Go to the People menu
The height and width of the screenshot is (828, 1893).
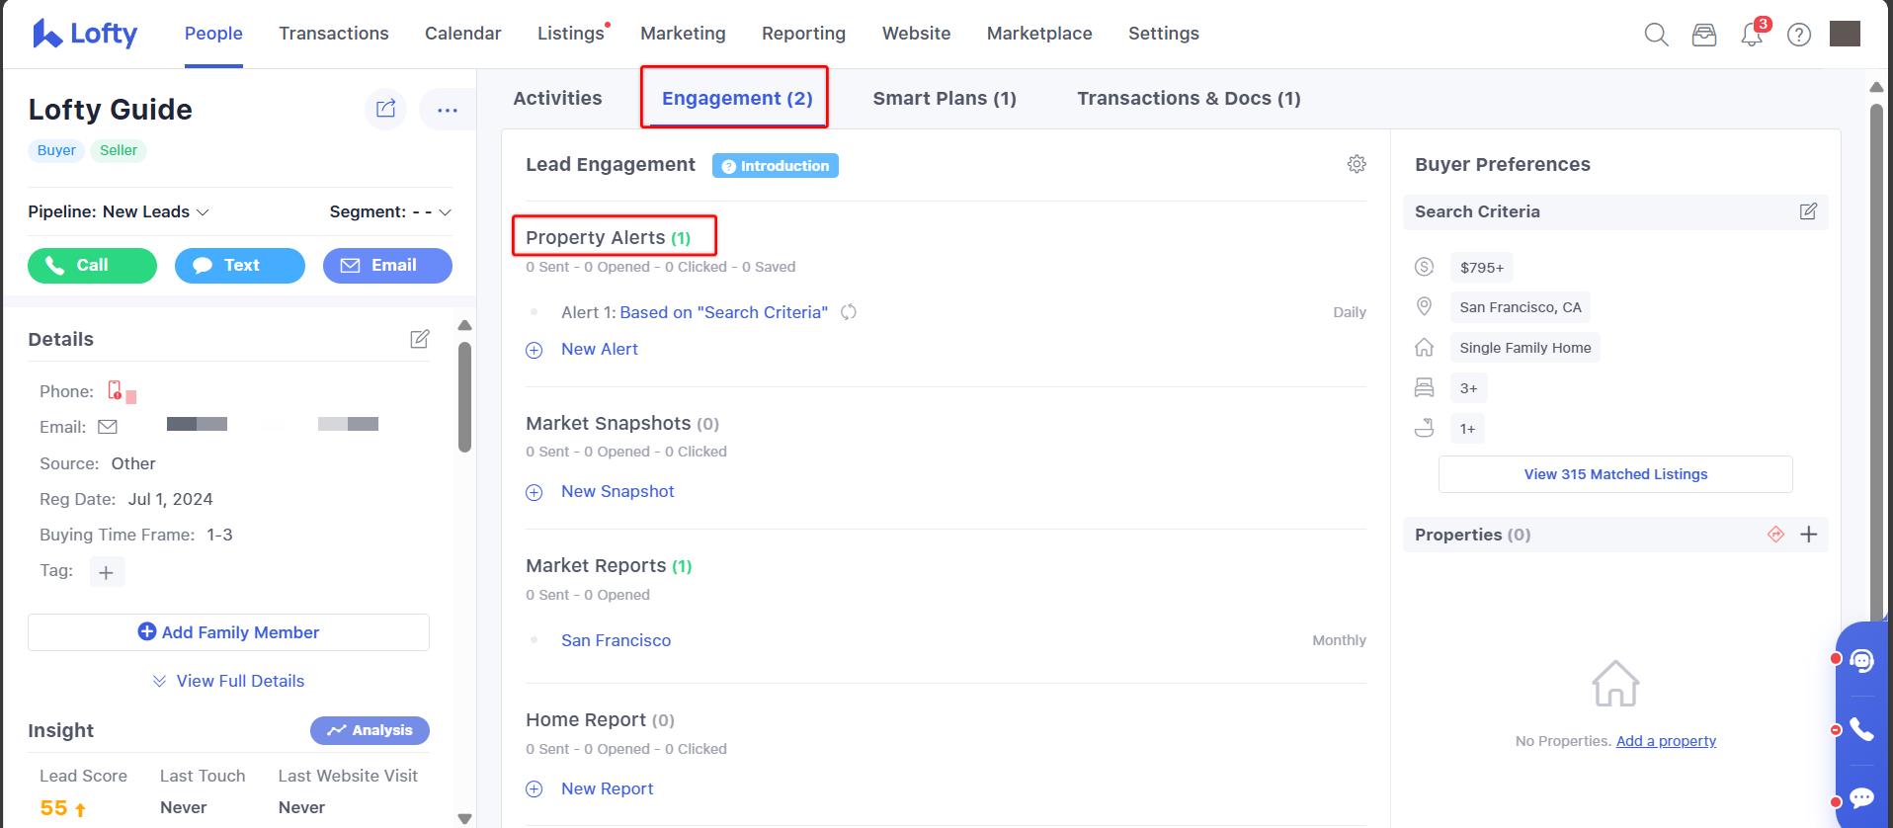[213, 34]
